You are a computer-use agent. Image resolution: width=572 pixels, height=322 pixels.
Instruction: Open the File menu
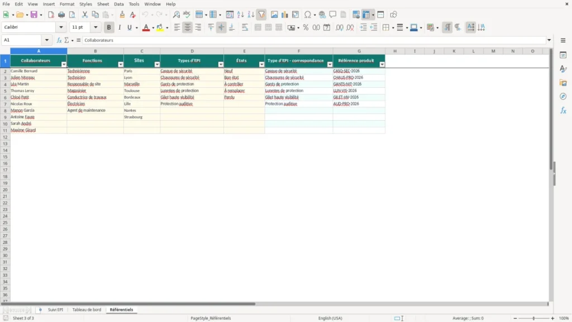(6, 4)
